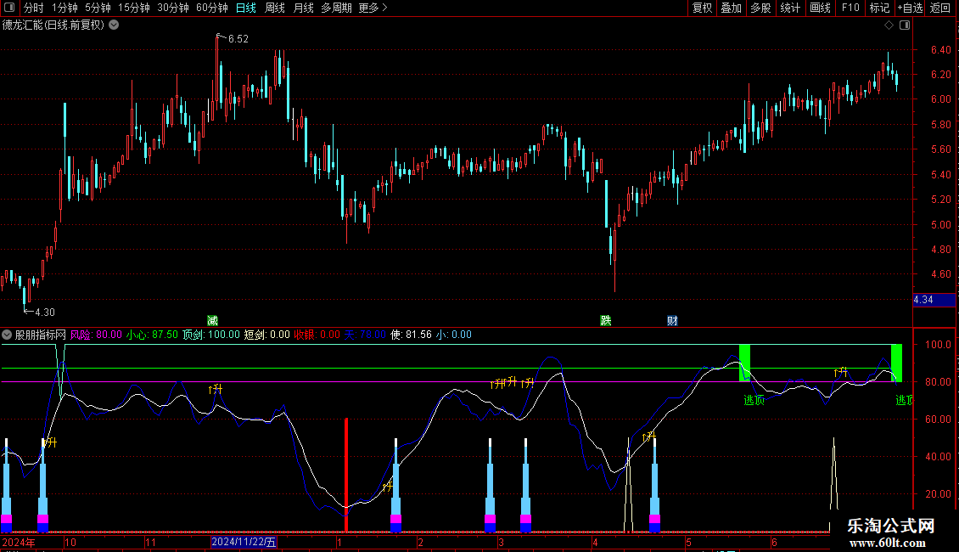Click the 顶剑: 100.00 indicator value
959x552 pixels.
pyautogui.click(x=211, y=335)
